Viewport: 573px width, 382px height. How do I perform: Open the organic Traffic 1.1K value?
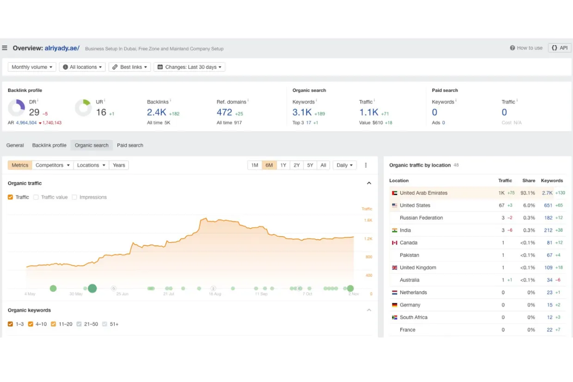369,112
